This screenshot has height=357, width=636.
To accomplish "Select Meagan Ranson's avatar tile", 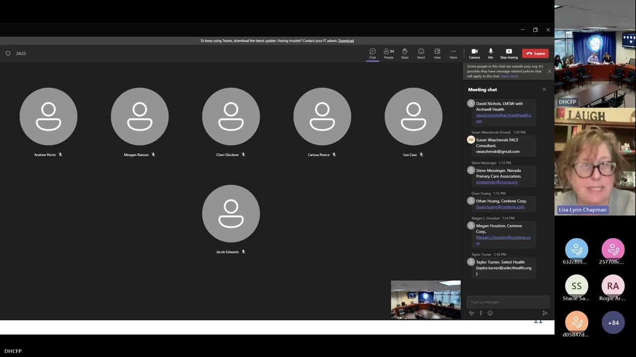I will point(140,117).
